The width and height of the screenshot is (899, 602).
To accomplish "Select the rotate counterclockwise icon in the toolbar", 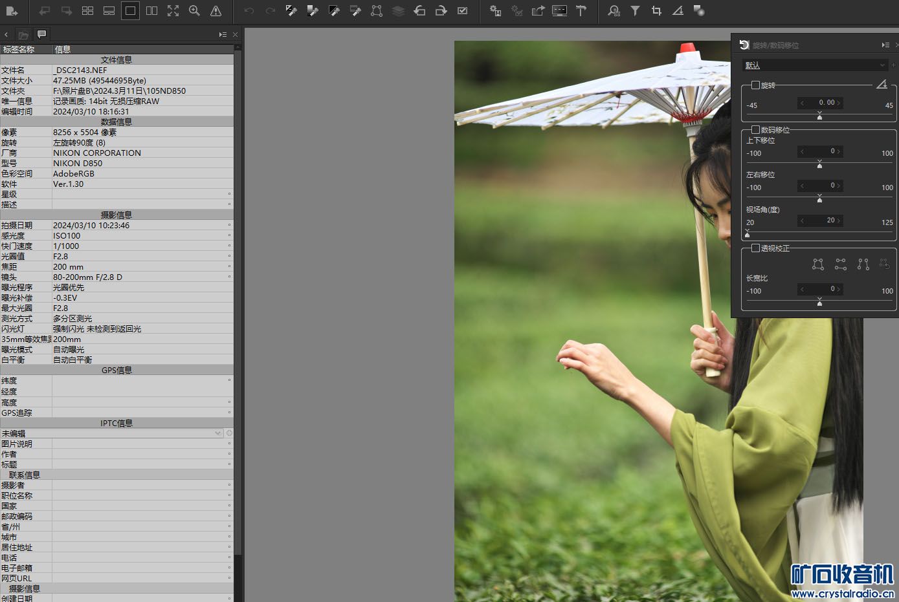I will (419, 11).
